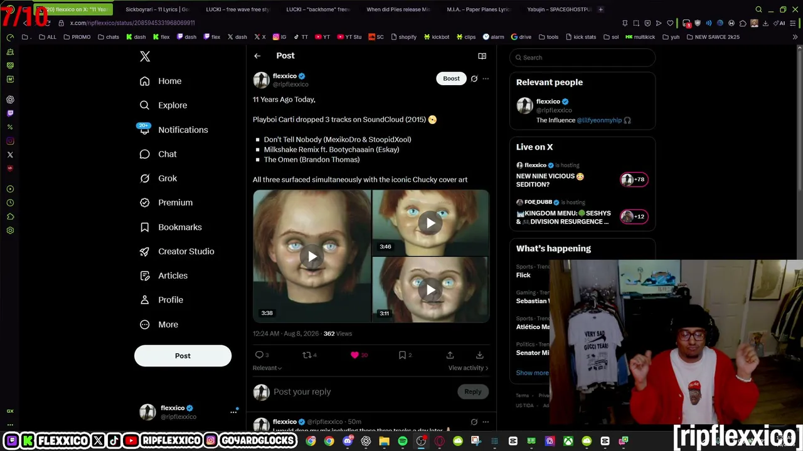Open View activity link
The height and width of the screenshot is (451, 803).
468,368
